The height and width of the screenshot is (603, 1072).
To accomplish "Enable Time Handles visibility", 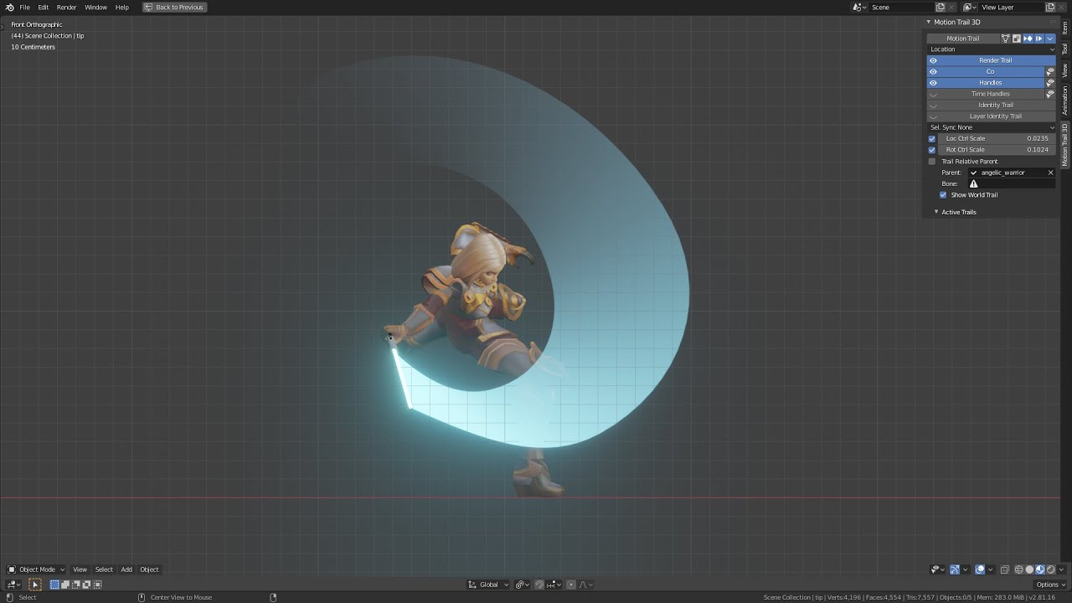I will pos(986,94).
